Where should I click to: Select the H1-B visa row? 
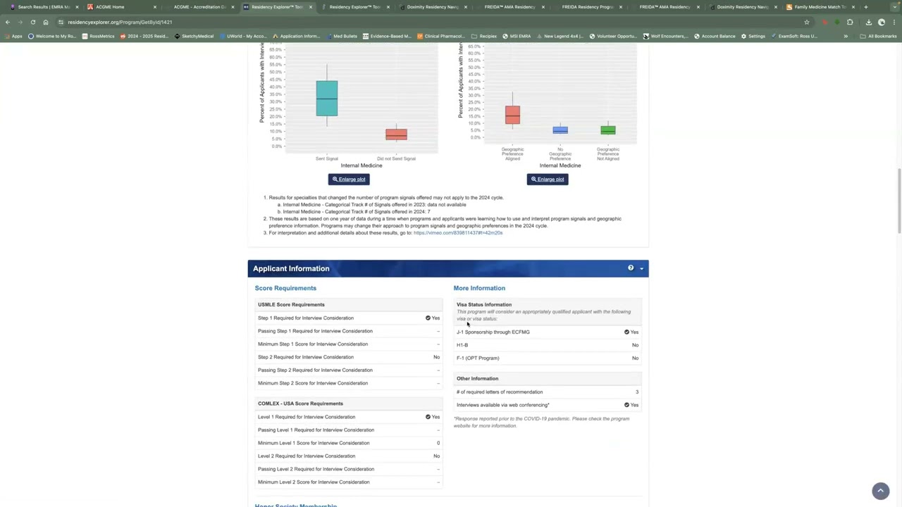548,345
